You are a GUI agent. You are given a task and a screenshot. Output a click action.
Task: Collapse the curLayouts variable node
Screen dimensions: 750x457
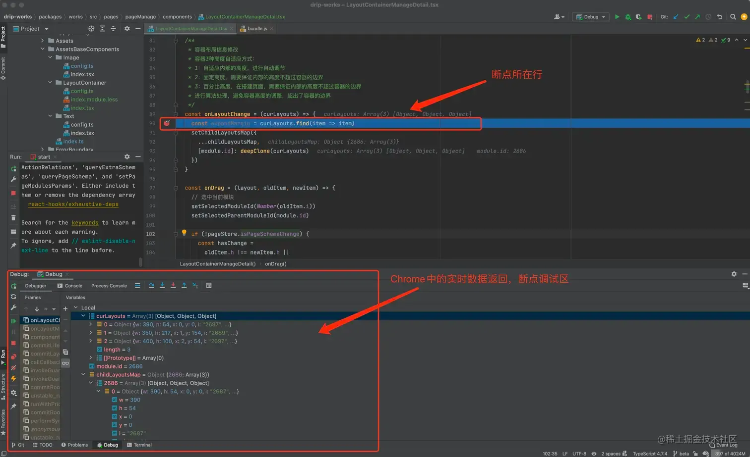[83, 316]
